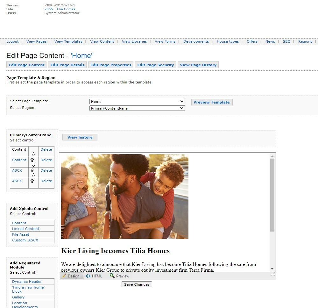Screen dimensions: 318x308
Task: Move second Content control up with arrow
Action: point(32,160)
